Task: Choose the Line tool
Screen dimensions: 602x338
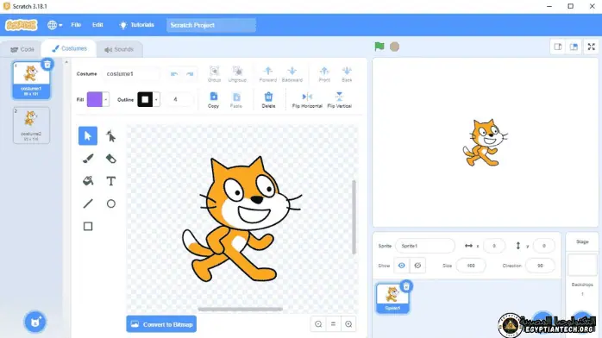Action: tap(87, 203)
